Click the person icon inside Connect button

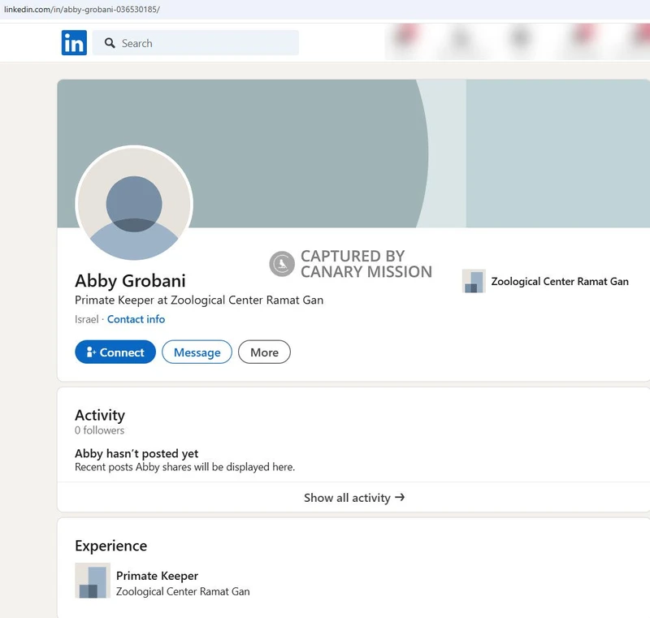click(x=92, y=352)
